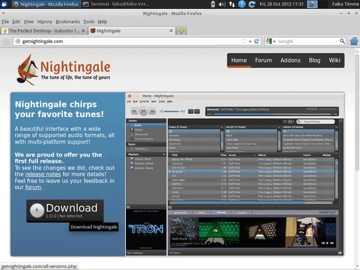Open the Addons navigation link
The width and height of the screenshot is (360, 270).
tap(290, 60)
